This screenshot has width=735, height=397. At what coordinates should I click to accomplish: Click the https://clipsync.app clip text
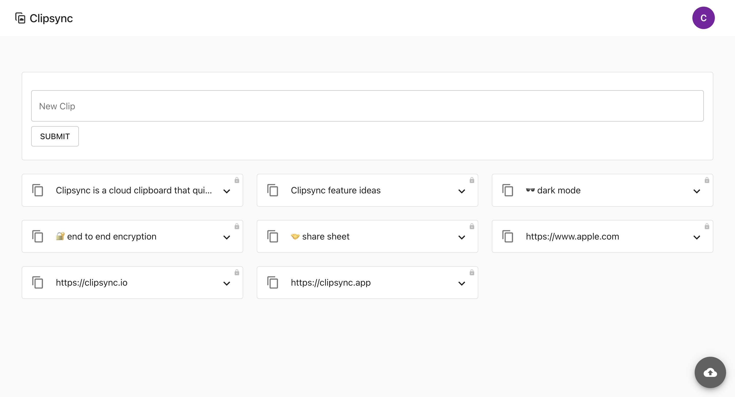[330, 283]
